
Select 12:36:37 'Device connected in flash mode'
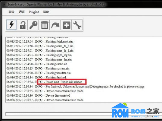click(45, 100)
